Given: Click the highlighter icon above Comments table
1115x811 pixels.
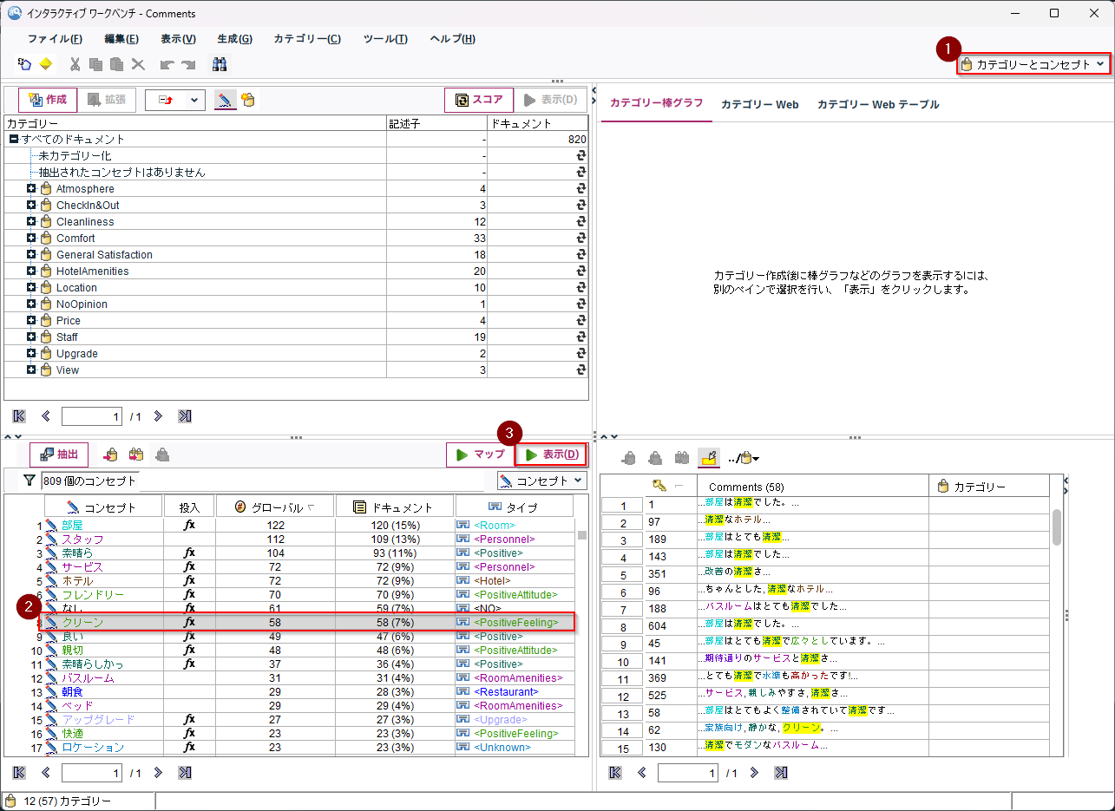Looking at the screenshot, I should point(709,457).
